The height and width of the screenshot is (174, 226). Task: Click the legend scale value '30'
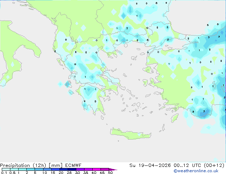click(77, 173)
